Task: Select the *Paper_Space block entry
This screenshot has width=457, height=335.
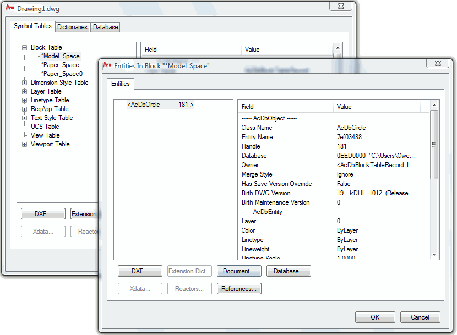Action: tap(60, 65)
